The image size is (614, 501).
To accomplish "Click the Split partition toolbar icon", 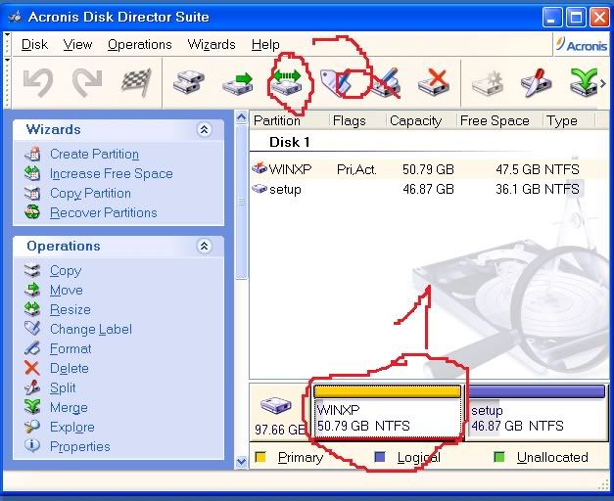I will pyautogui.click(x=536, y=82).
